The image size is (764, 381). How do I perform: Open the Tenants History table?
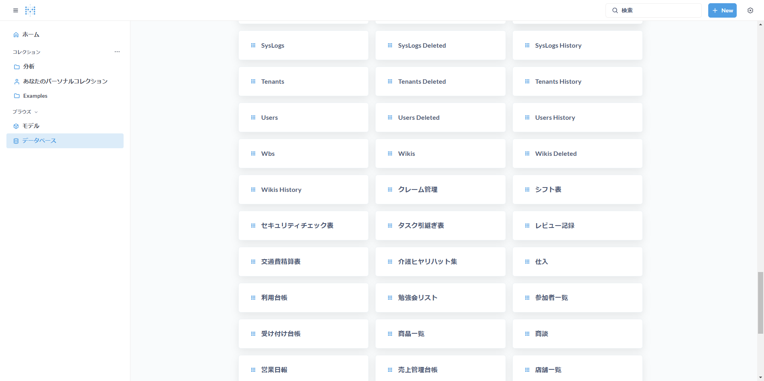(577, 81)
